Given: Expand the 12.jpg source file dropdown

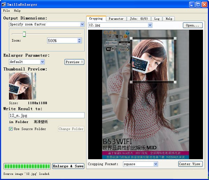Looking at the screenshot, I should click(x=150, y=25).
